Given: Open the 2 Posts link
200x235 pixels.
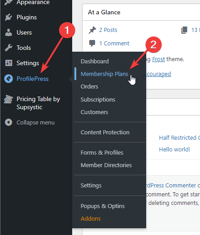Looking at the screenshot, I should (x=108, y=30).
